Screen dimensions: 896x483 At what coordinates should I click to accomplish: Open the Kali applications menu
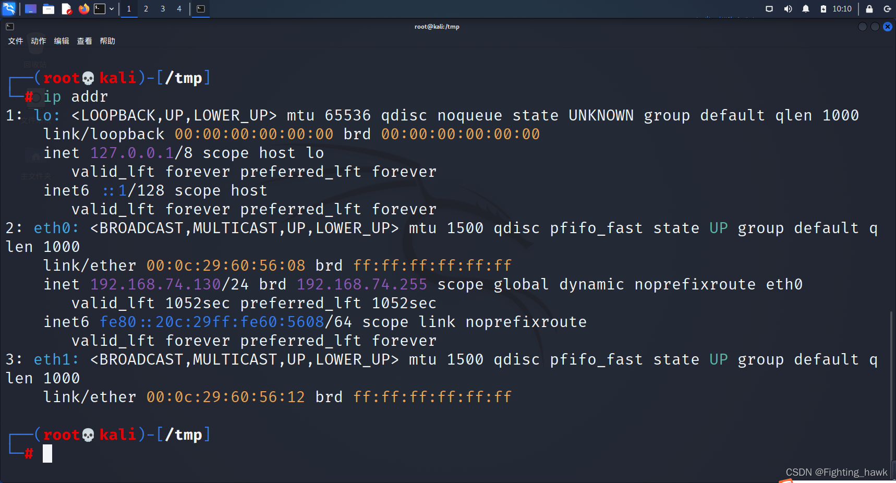(x=9, y=8)
